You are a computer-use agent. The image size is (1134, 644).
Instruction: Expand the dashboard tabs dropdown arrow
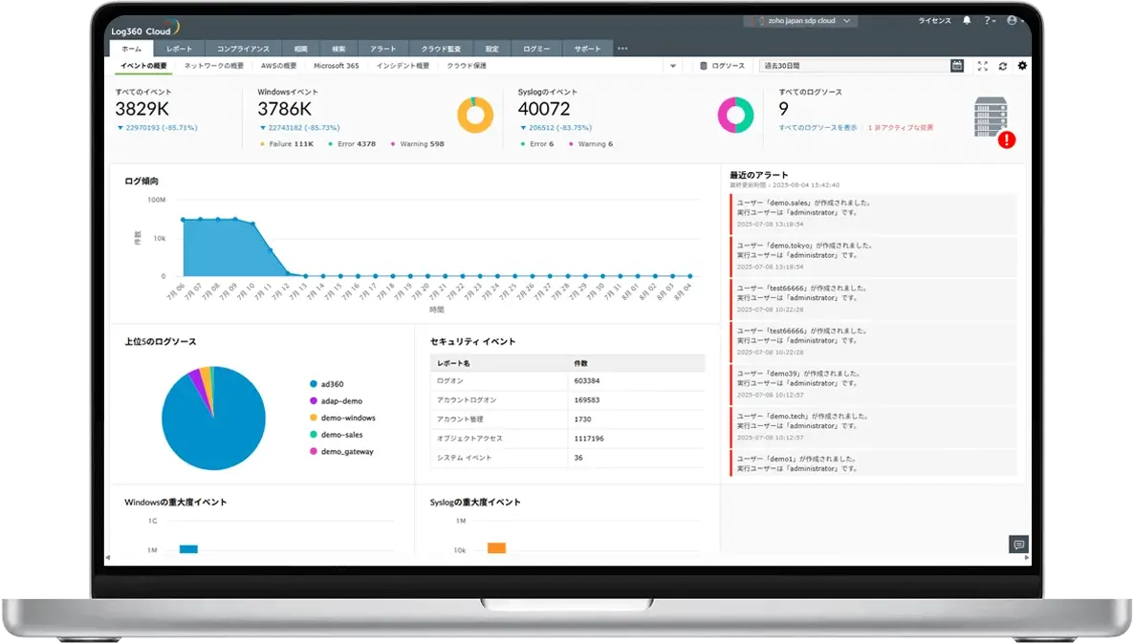pyautogui.click(x=672, y=66)
